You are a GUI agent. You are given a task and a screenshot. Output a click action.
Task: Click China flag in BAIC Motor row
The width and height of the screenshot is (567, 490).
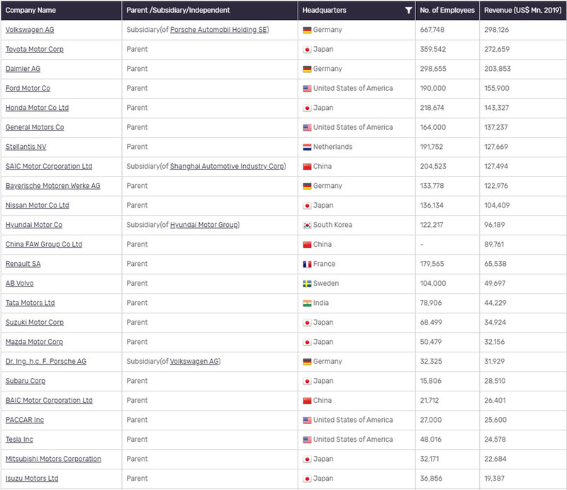[307, 401]
